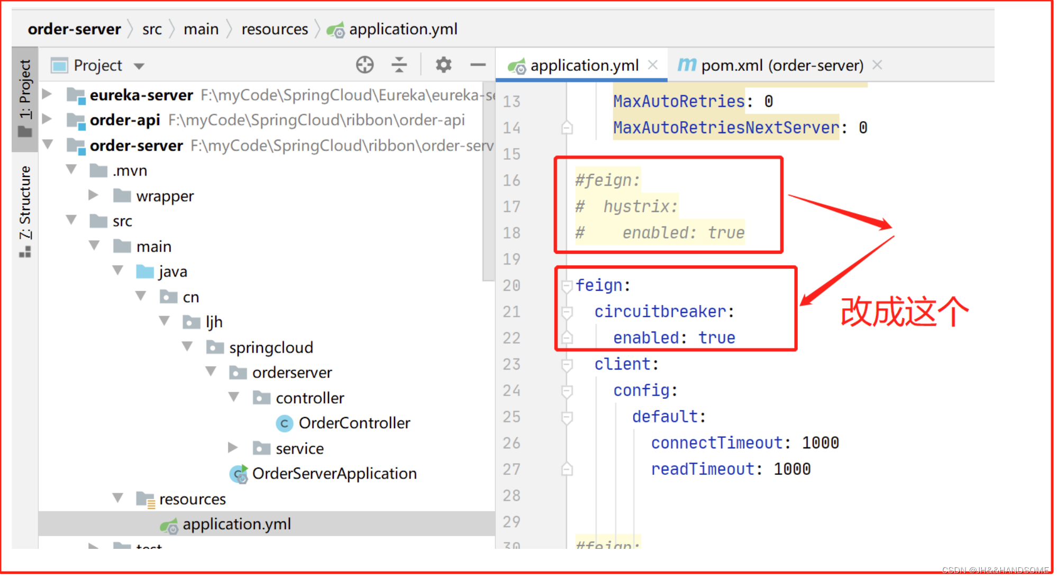
Task: Click fold end marker on line 22
Action: 567,337
